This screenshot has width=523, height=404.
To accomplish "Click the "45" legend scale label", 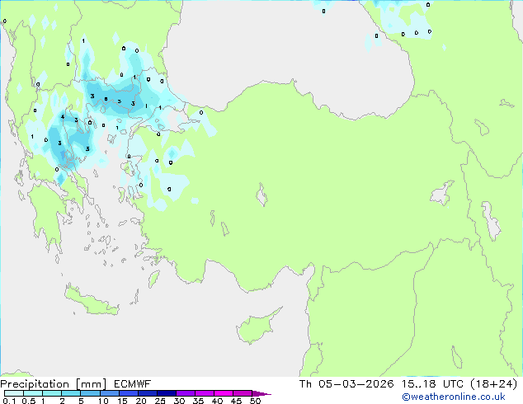I will (236, 401).
